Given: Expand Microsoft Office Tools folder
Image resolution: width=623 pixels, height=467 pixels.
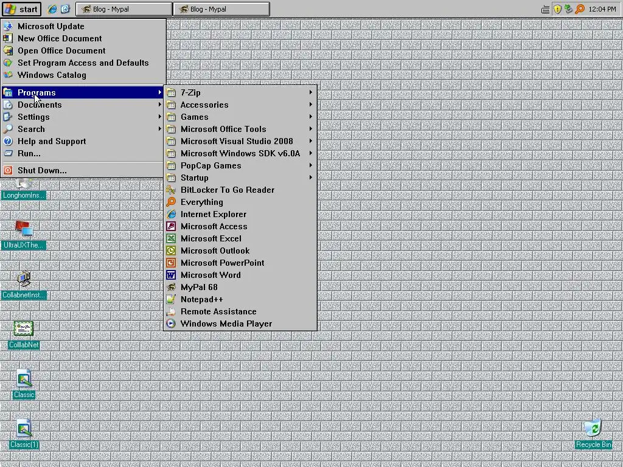Looking at the screenshot, I should (x=240, y=129).
